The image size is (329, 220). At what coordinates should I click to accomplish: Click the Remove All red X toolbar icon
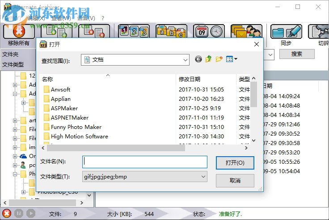click(19, 31)
